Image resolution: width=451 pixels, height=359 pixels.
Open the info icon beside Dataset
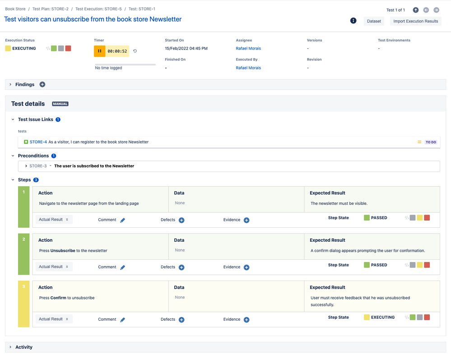pyautogui.click(x=353, y=21)
